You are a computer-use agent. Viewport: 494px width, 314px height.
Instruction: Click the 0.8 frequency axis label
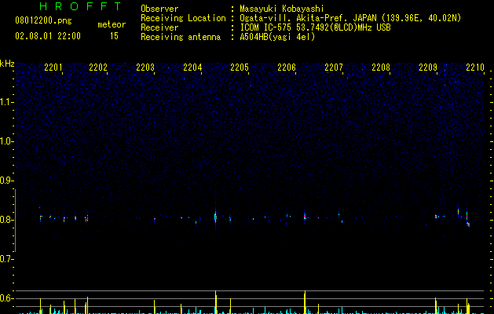coord(7,220)
